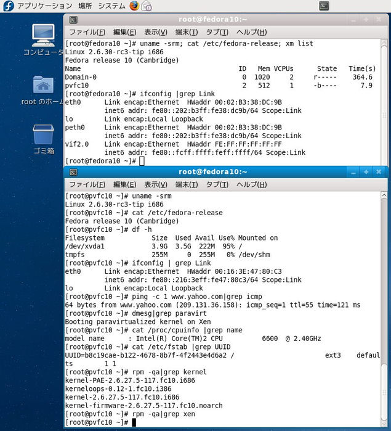Click kerneloops-0.12-1.fc10.i386 line

click(118, 389)
